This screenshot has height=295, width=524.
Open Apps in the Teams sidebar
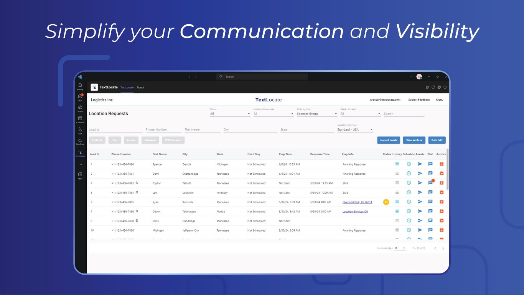[x=80, y=176]
